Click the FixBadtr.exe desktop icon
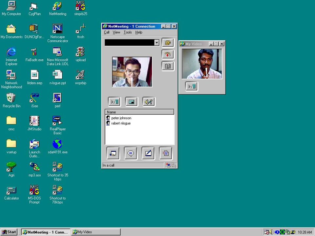The image size is (315, 236). click(x=34, y=55)
